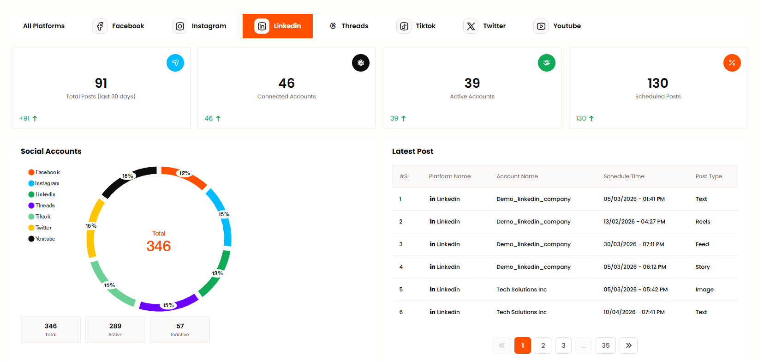Click Tech Solutions Inc in row 5
758x363 pixels.
(x=521, y=290)
